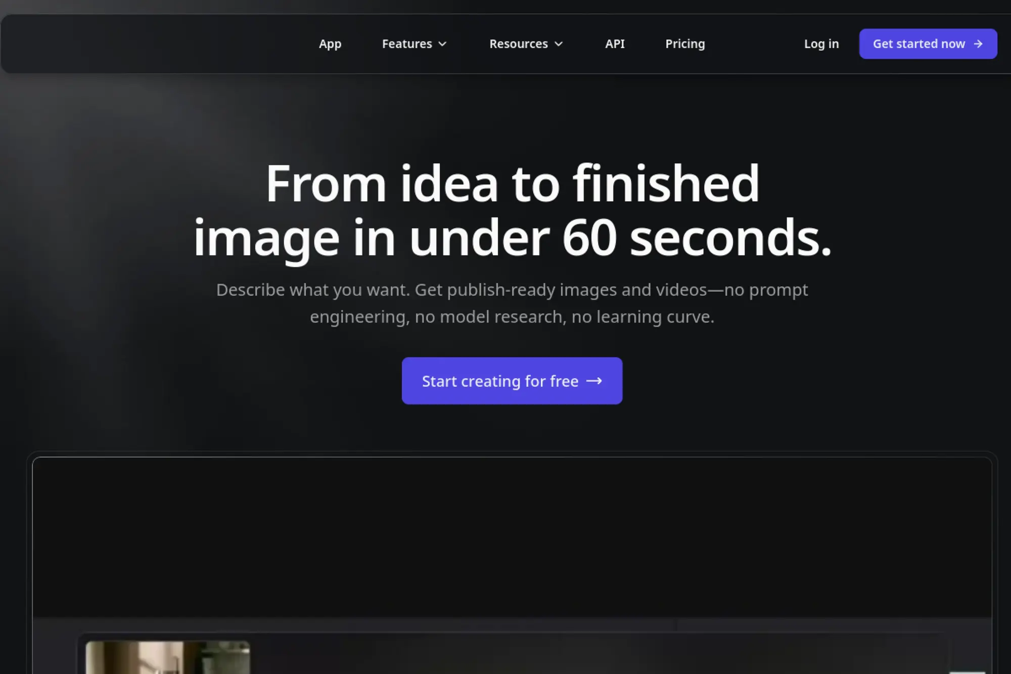Click the image thumbnail in the demo preview
1011x674 pixels.
167,657
